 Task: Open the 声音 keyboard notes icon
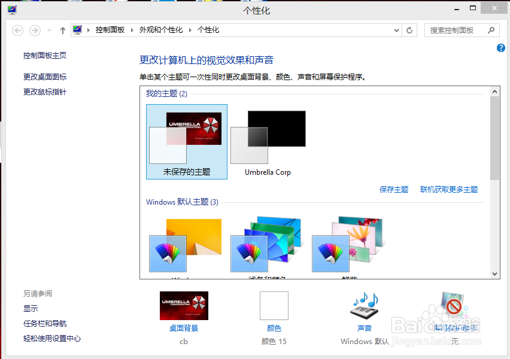(x=365, y=306)
